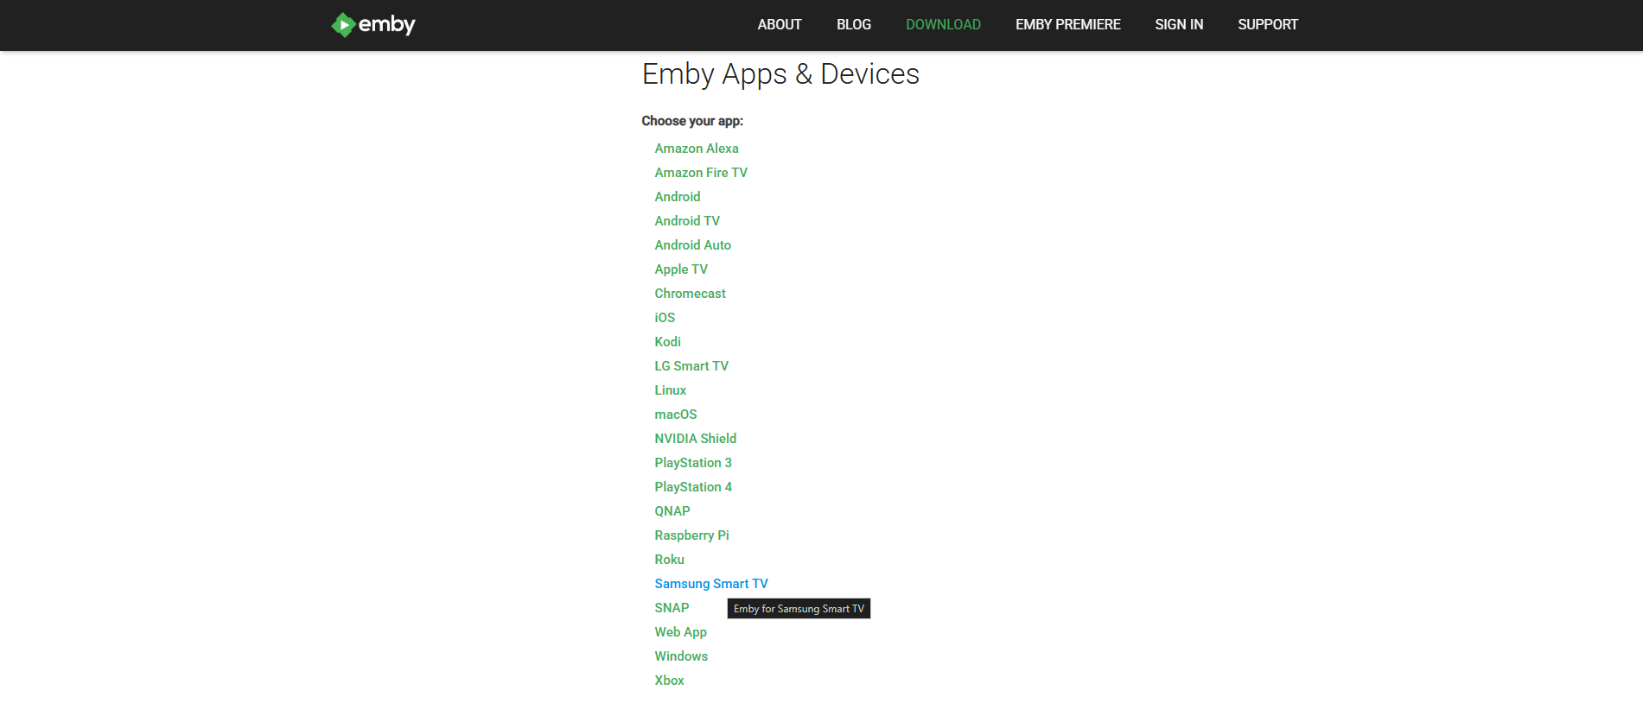Choose the PlayStation 3 link
1643x722 pixels.
click(x=693, y=463)
